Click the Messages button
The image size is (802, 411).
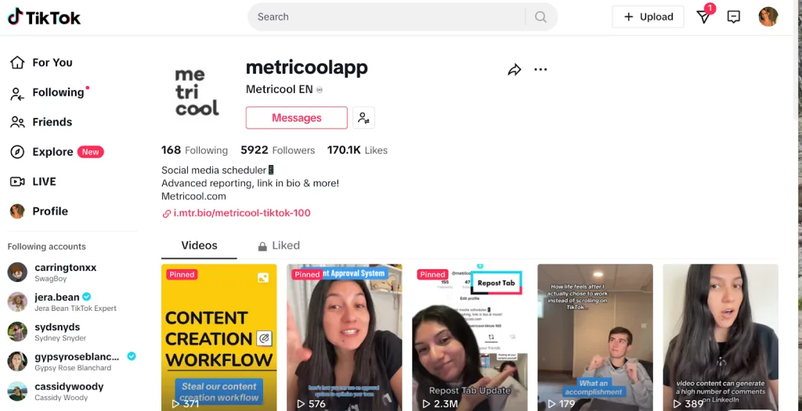[x=297, y=118]
